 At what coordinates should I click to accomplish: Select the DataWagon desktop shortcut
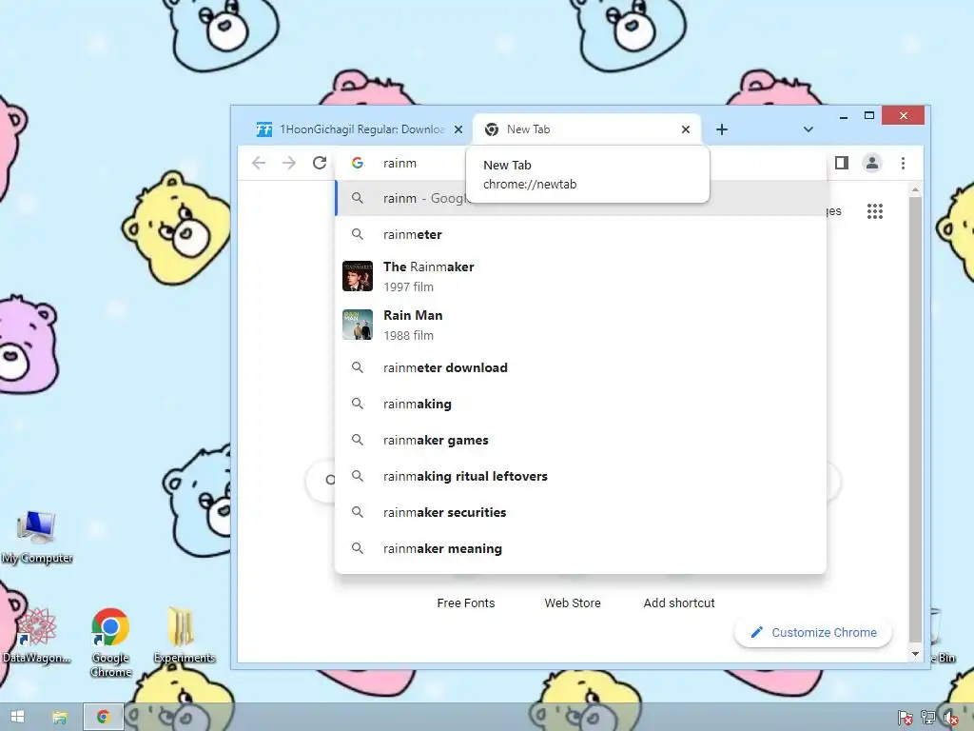[x=37, y=636]
